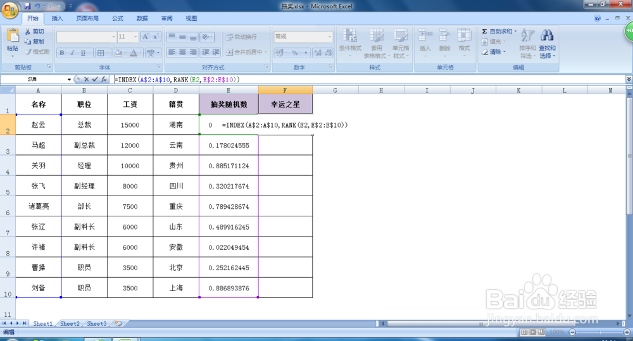
Task: Open the 公式 (Formulas) tab
Action: pos(118,18)
